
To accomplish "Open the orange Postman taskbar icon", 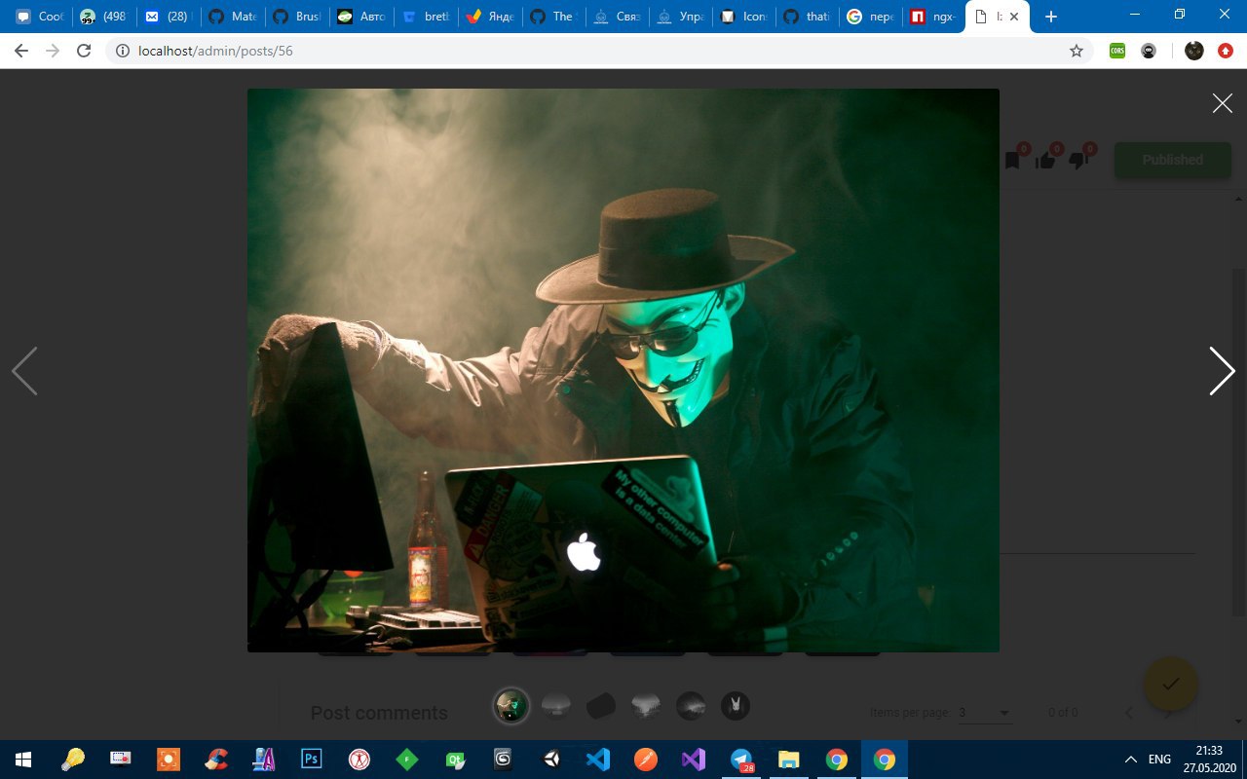I will [646, 760].
